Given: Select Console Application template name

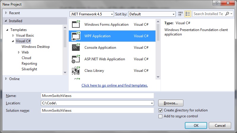Looking at the screenshot, I should (x=100, y=48).
